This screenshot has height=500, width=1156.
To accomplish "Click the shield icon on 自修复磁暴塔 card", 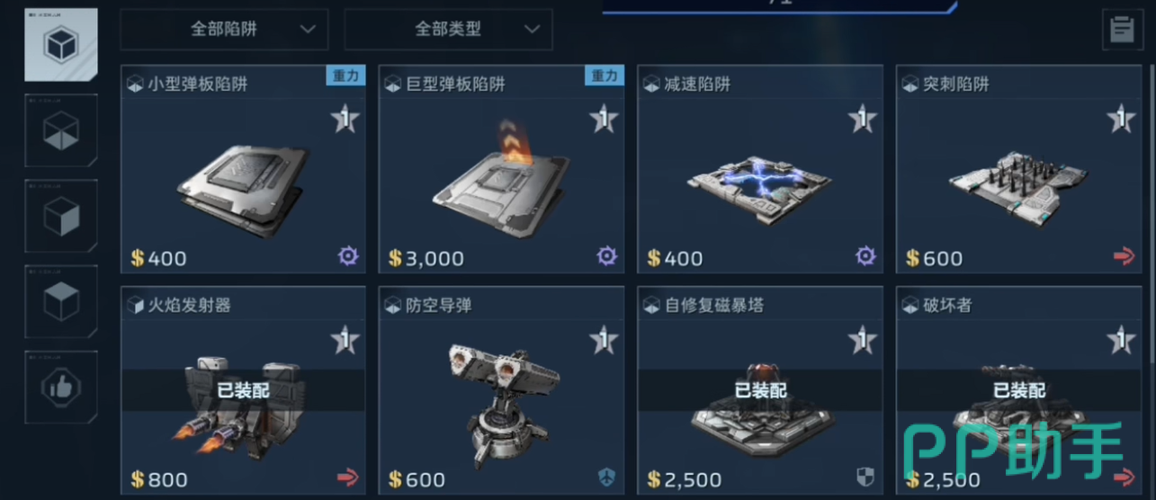I will point(865,477).
